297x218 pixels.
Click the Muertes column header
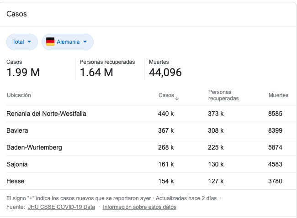[x=278, y=95]
